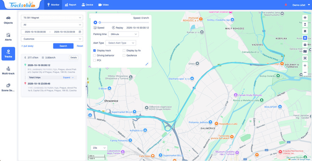Click the collapse arrow at map left edge
This screenshot has height=161, width=312.
point(86,86)
